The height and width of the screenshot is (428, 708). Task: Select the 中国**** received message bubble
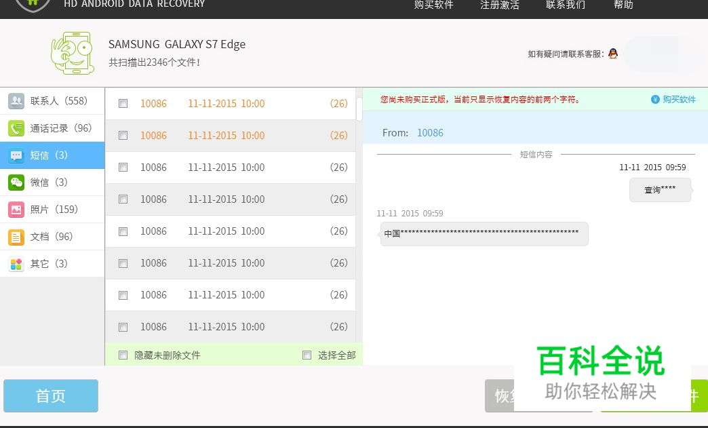(x=484, y=234)
